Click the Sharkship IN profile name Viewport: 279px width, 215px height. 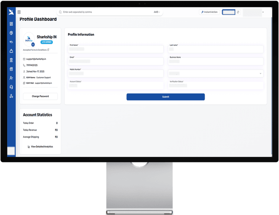click(46, 37)
